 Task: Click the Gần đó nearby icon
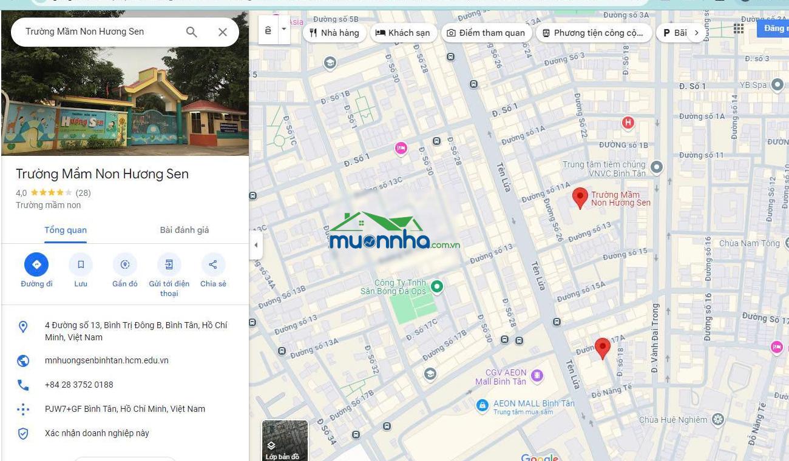[x=125, y=264]
